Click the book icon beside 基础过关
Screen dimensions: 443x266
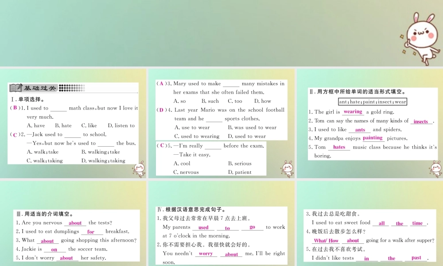[16, 88]
